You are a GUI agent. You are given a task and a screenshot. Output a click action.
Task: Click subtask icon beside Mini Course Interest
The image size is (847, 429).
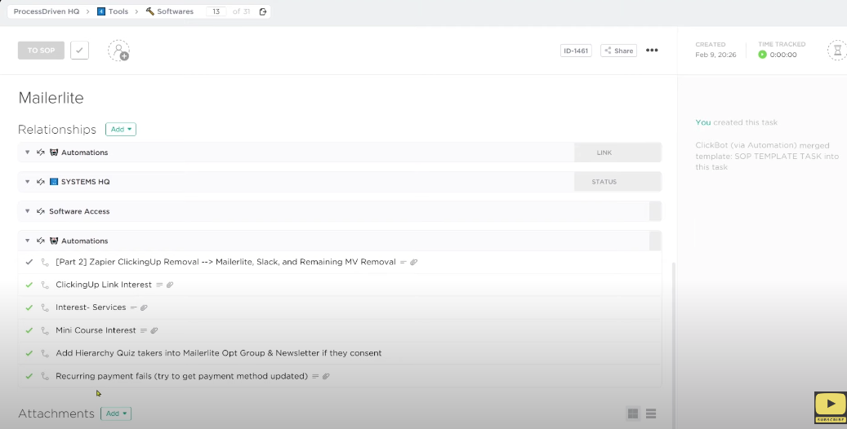pyautogui.click(x=46, y=330)
